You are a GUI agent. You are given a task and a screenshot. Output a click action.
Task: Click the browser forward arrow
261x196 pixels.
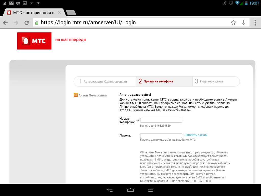point(16,23)
